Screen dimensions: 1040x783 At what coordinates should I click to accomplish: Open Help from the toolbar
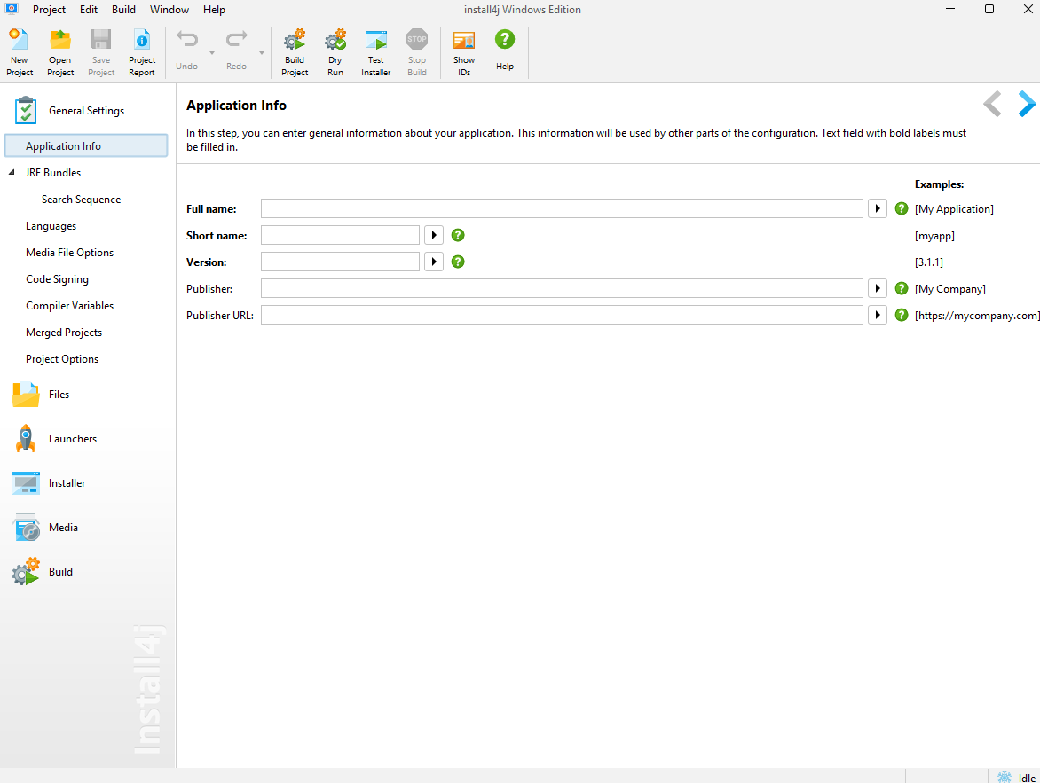[x=505, y=50]
